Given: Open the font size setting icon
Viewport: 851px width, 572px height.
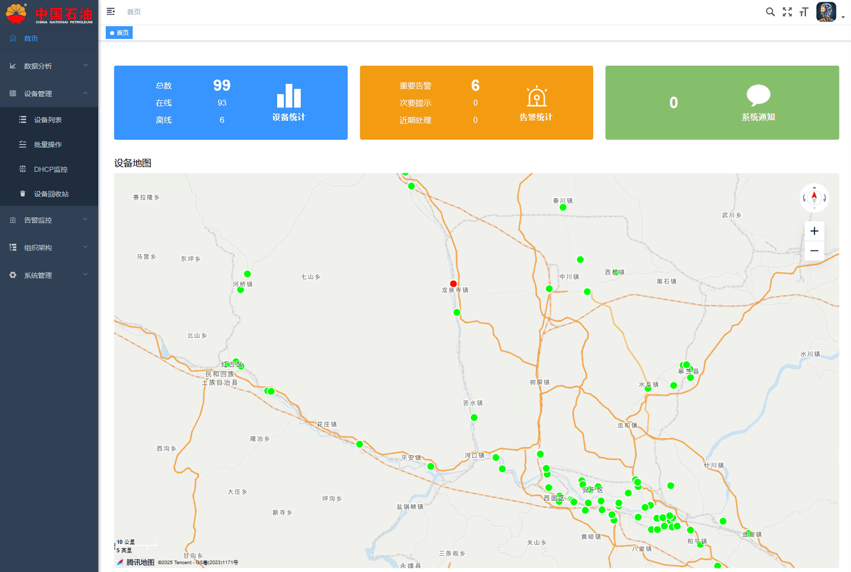Looking at the screenshot, I should [804, 12].
